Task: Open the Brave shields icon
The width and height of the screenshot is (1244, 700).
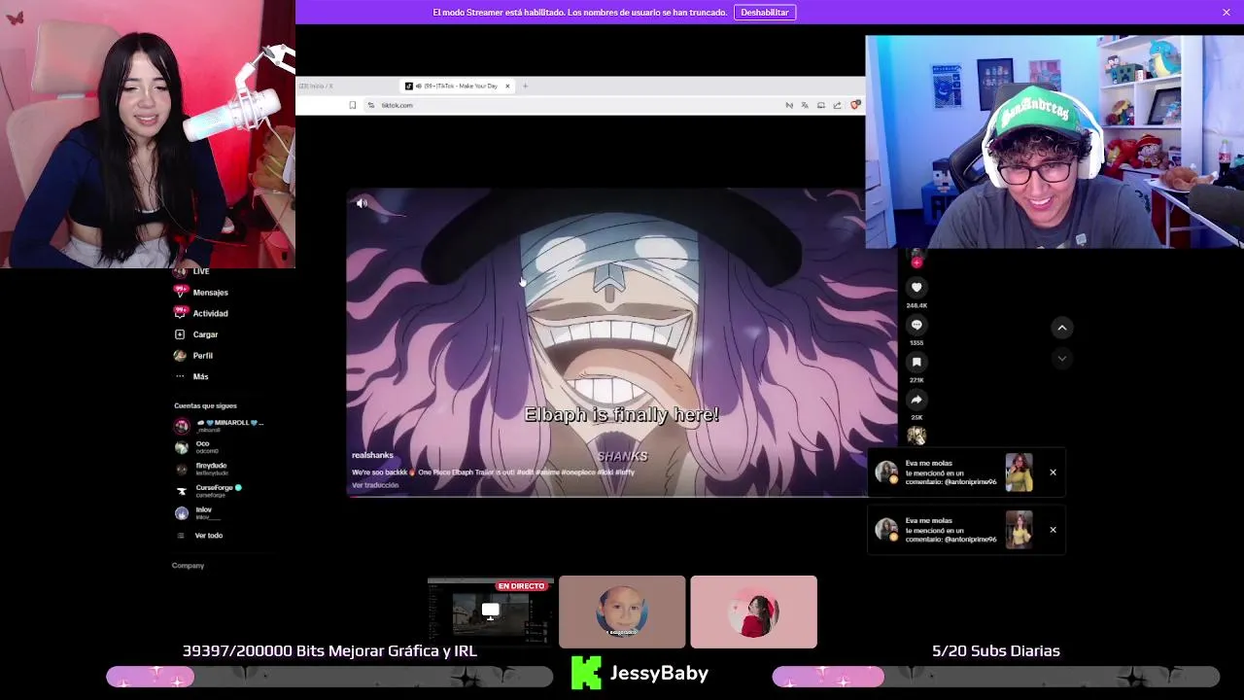Action: [855, 105]
